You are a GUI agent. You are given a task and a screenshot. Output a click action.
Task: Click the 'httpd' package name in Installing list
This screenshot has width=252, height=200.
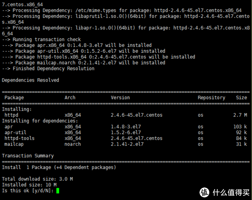[11, 115]
